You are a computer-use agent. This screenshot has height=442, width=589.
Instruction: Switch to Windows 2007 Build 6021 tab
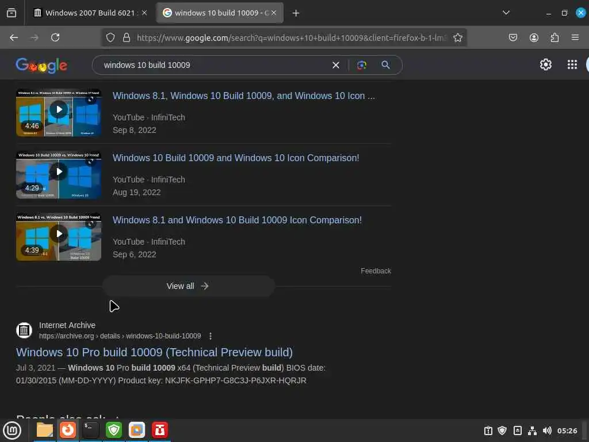click(86, 13)
